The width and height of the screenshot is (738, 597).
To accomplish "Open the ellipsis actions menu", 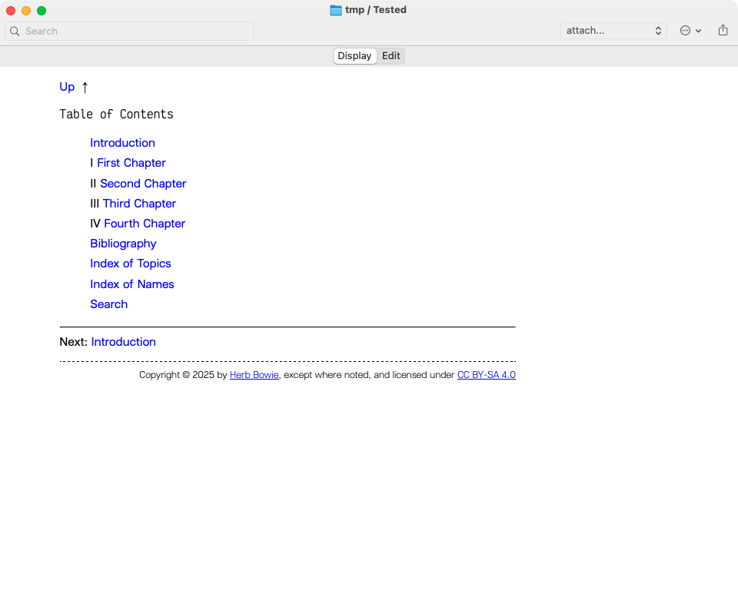I will 690,31.
